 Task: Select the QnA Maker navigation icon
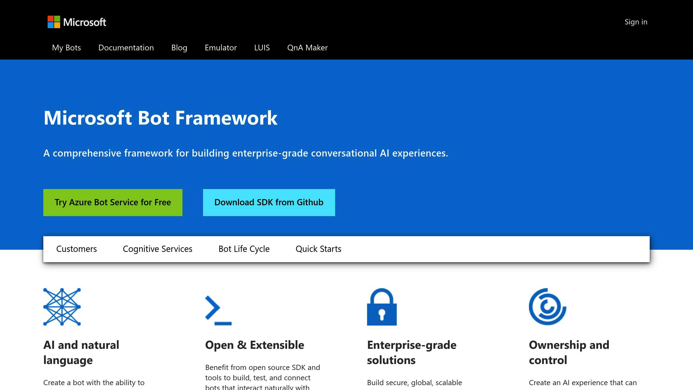click(x=307, y=47)
